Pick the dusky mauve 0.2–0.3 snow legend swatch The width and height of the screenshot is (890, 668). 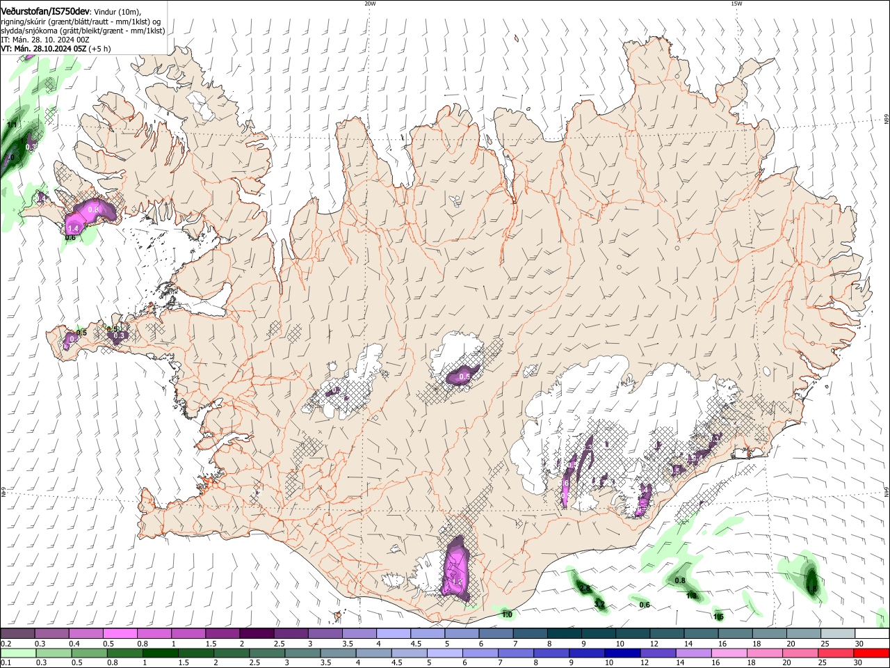pyautogui.click(x=17, y=634)
